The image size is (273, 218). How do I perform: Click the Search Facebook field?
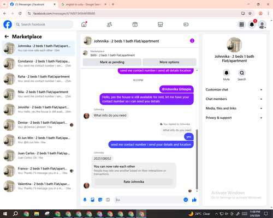(44, 25)
